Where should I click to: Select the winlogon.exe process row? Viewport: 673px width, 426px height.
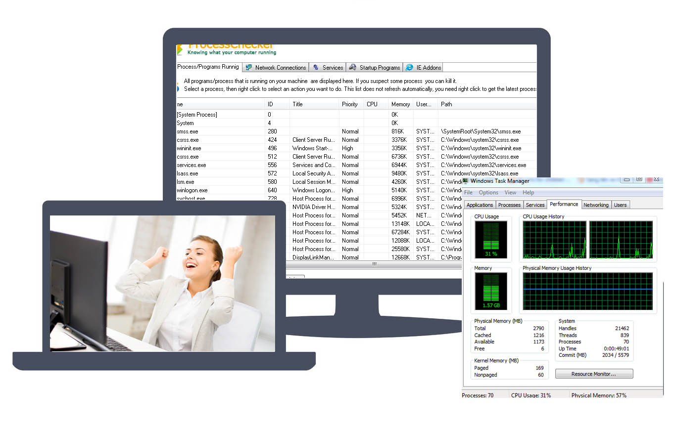pyautogui.click(x=319, y=190)
